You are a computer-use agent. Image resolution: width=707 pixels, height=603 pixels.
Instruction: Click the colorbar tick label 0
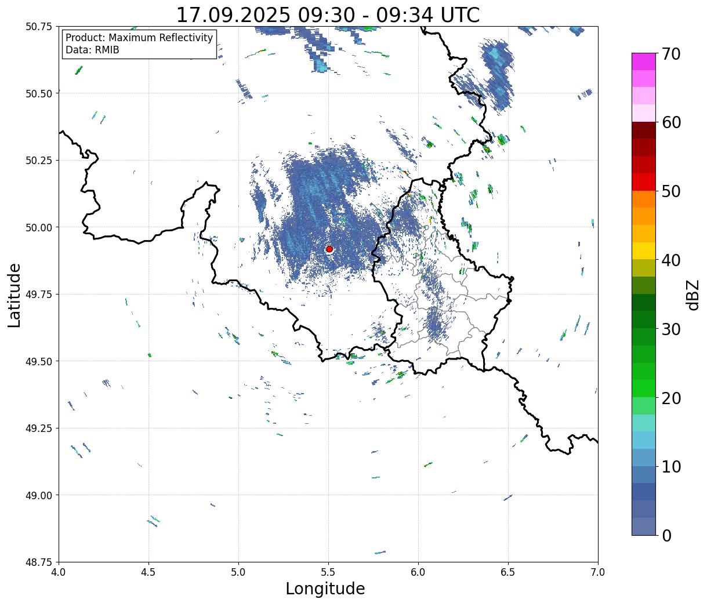tap(666, 536)
